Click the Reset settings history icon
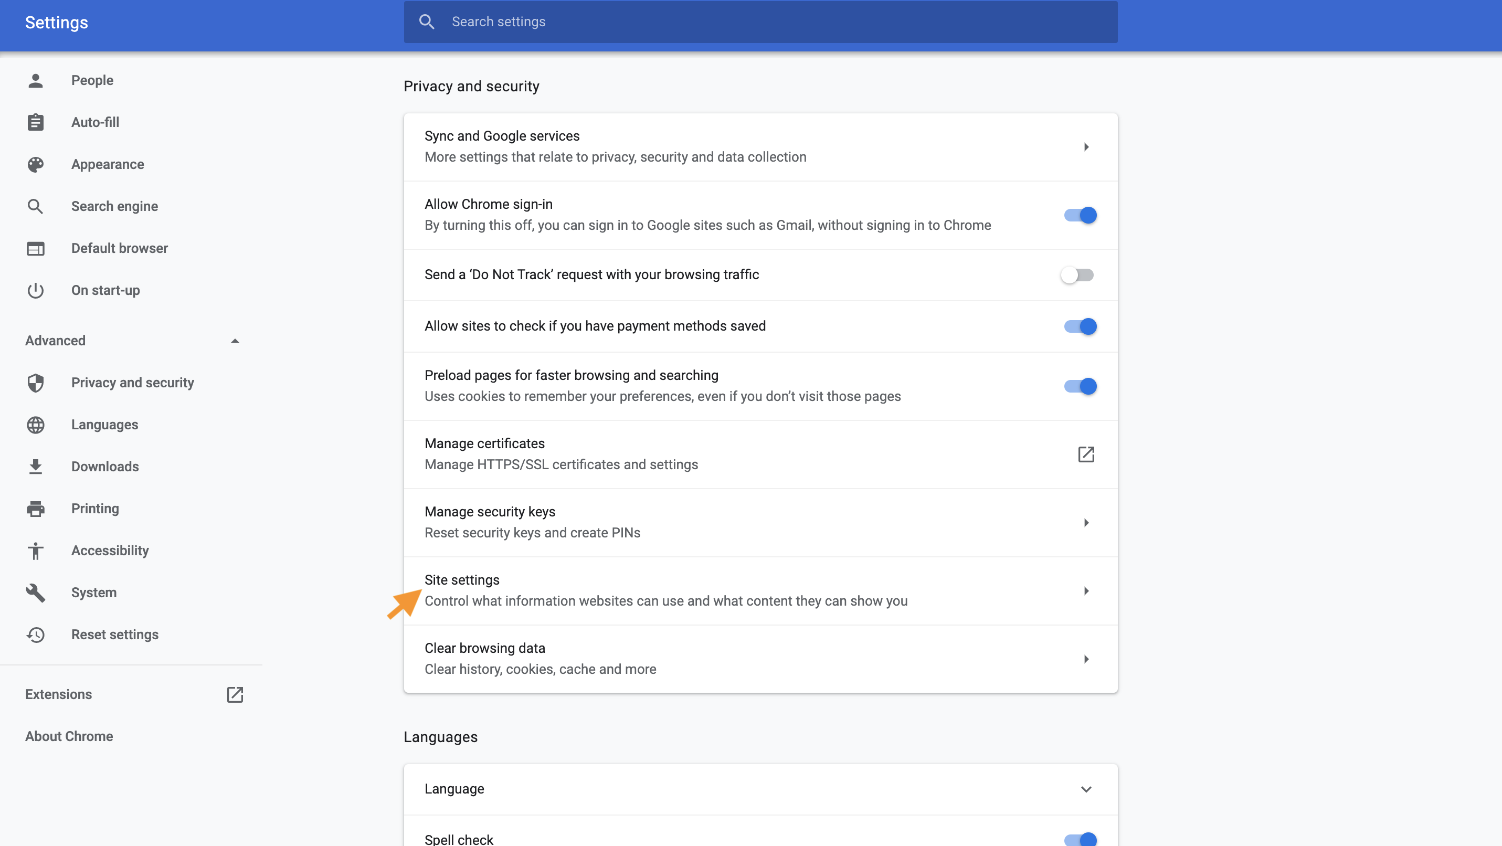 tap(36, 634)
